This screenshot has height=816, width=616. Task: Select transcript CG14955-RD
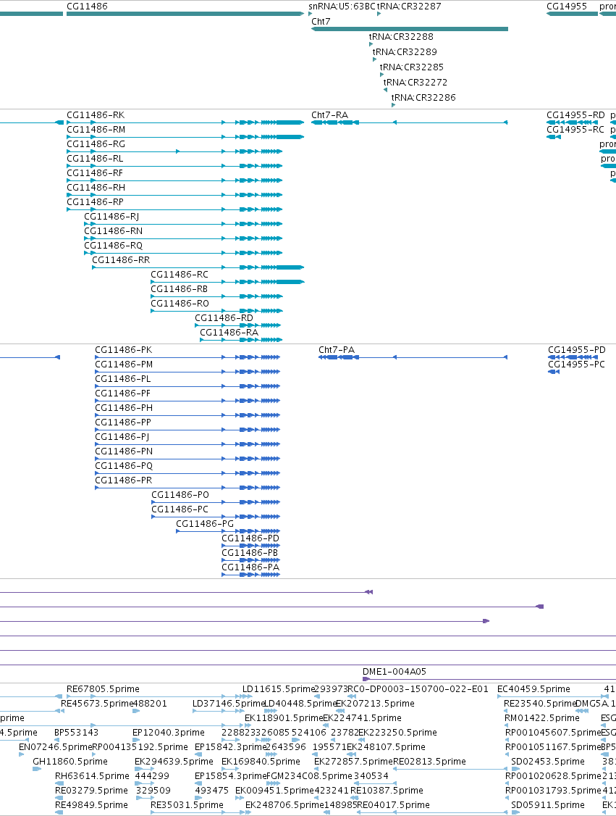pyautogui.click(x=572, y=122)
